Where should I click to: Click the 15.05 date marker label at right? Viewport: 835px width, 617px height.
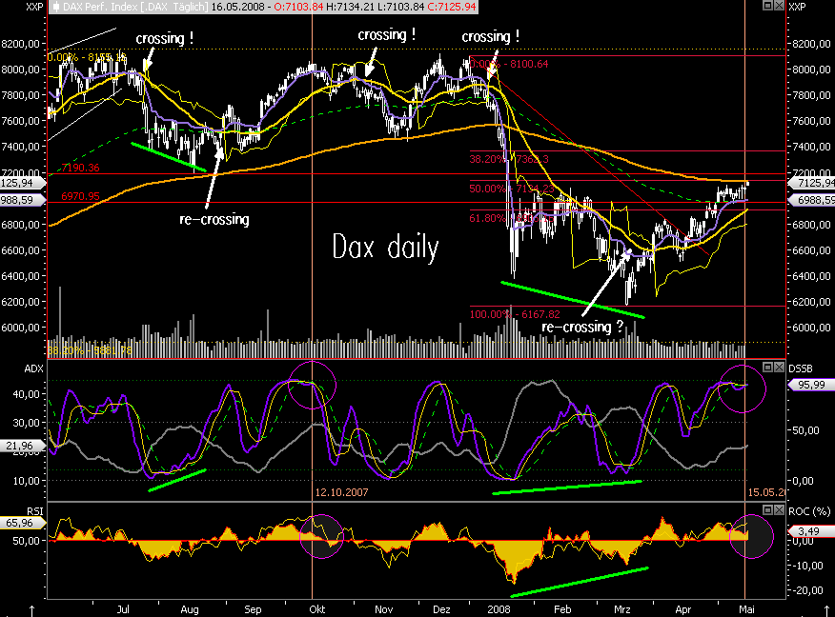pyautogui.click(x=766, y=492)
